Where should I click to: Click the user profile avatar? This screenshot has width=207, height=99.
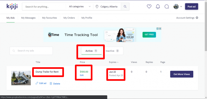pyautogui.click(x=176, y=6)
